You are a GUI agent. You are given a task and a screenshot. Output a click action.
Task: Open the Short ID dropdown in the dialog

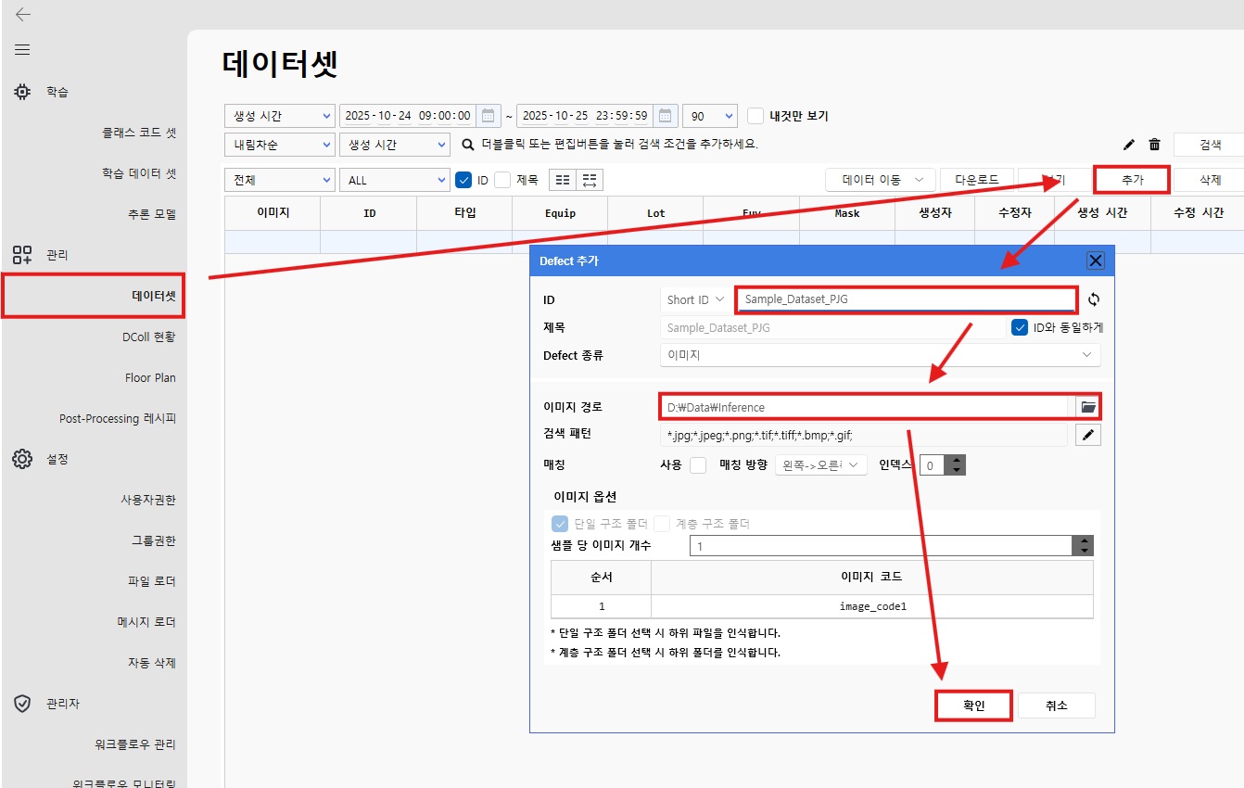click(x=693, y=299)
